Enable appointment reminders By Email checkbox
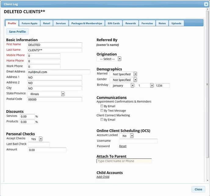The height and width of the screenshot is (196, 210). [102, 106]
